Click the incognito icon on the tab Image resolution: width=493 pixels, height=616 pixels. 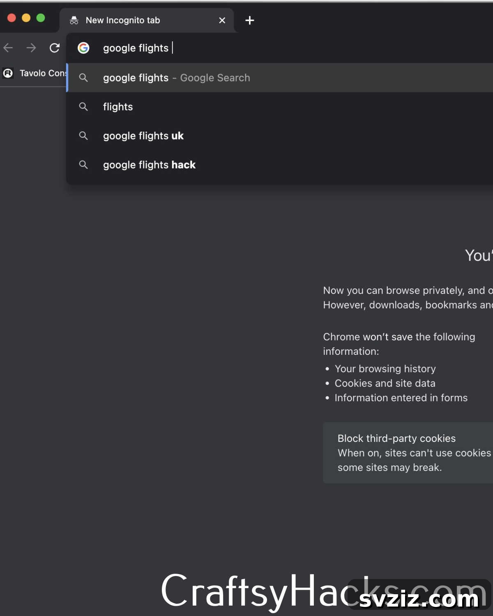point(74,20)
